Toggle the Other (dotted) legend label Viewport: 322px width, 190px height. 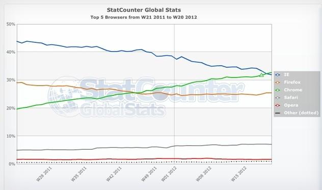coord(301,113)
